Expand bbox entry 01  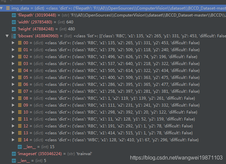click(13, 50)
